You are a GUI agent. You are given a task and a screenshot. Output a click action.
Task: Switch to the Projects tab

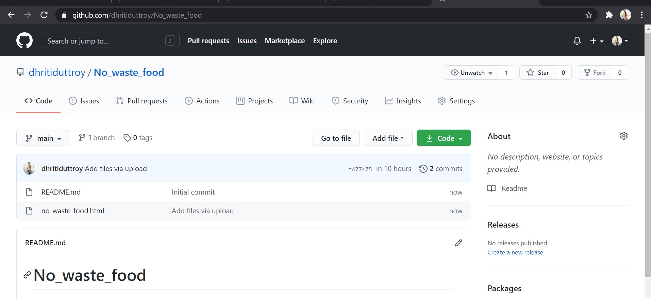(x=254, y=101)
